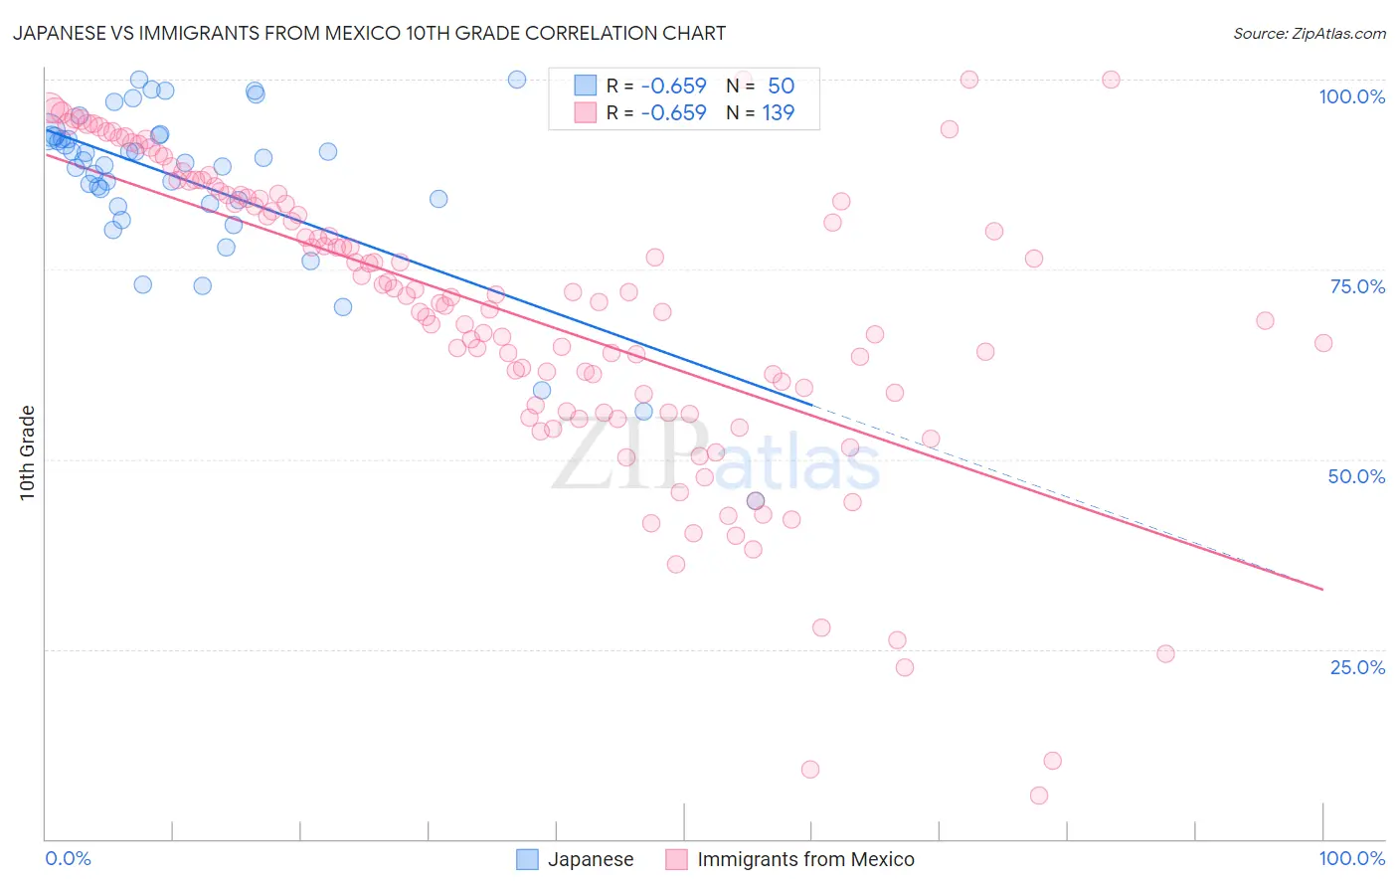Click the 50.0% y-axis tick label
This screenshot has height=887, width=1398.
tap(1356, 476)
